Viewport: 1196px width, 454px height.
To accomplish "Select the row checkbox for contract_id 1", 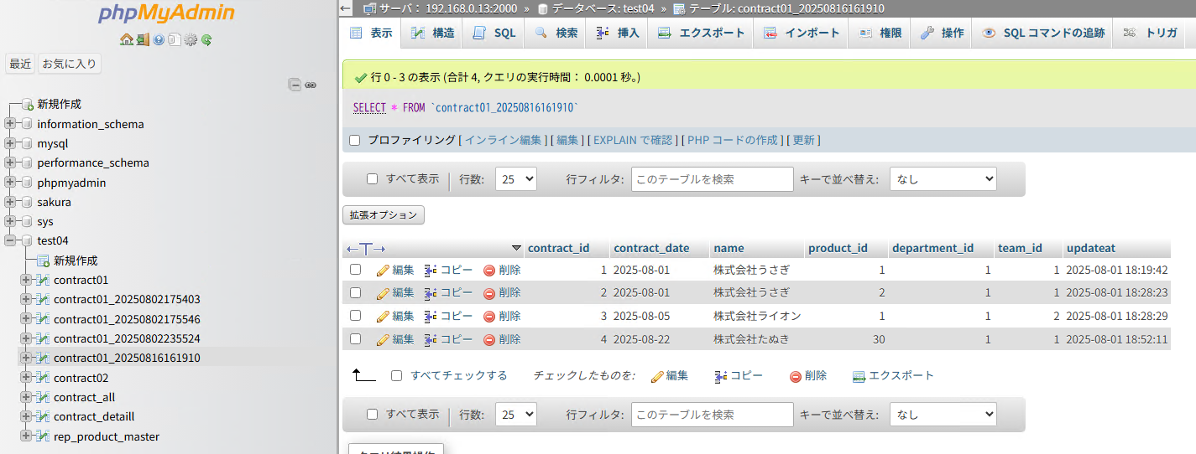I will (356, 270).
